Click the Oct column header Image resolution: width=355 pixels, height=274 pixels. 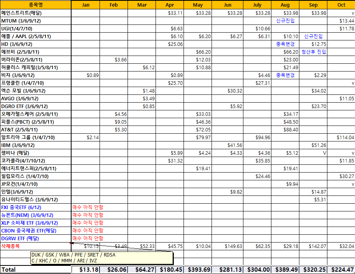click(x=341, y=5)
